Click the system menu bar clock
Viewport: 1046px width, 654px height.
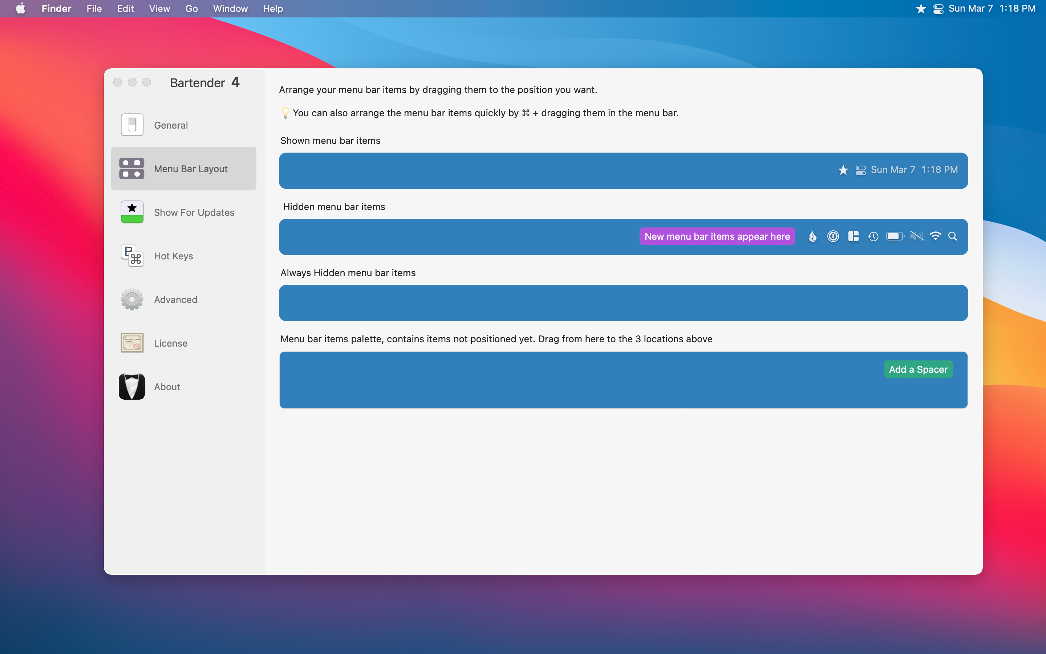click(x=992, y=9)
